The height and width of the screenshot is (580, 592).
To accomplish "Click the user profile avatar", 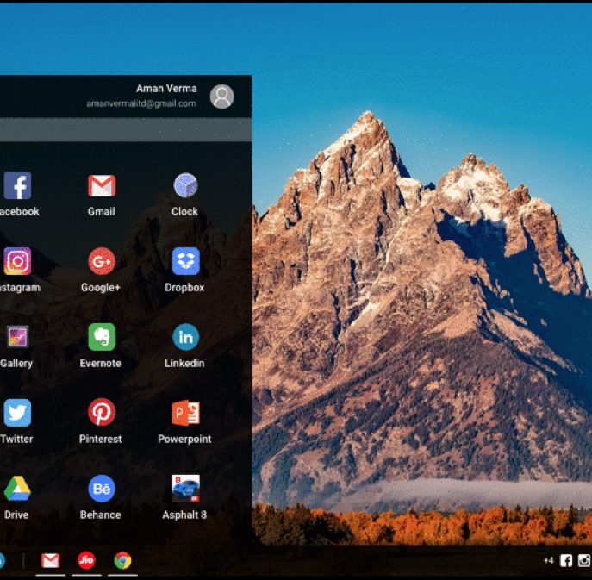I will (x=221, y=97).
